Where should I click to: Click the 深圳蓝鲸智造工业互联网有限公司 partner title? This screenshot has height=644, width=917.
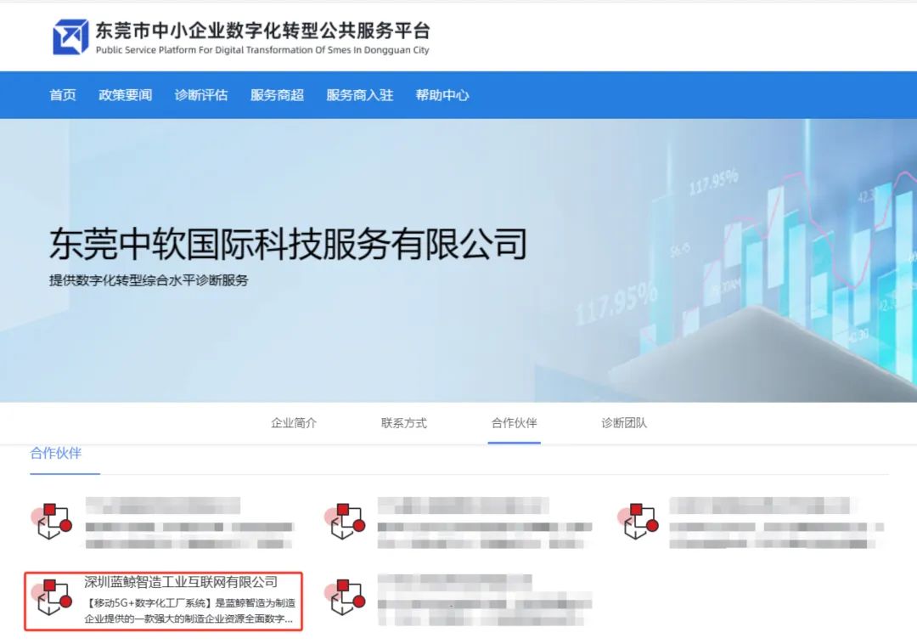tap(181, 582)
